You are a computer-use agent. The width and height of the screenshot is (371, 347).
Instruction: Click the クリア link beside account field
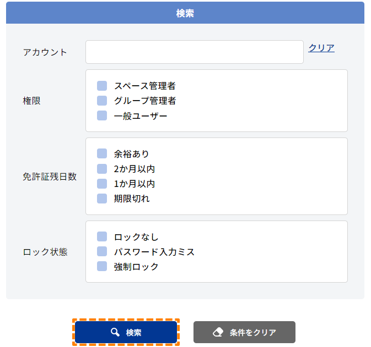(321, 48)
